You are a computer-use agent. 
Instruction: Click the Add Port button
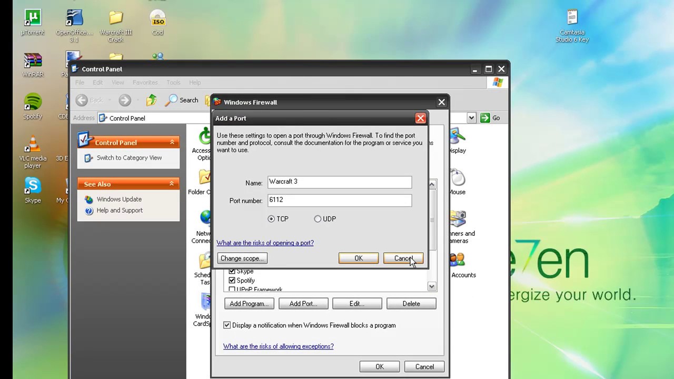(x=303, y=304)
